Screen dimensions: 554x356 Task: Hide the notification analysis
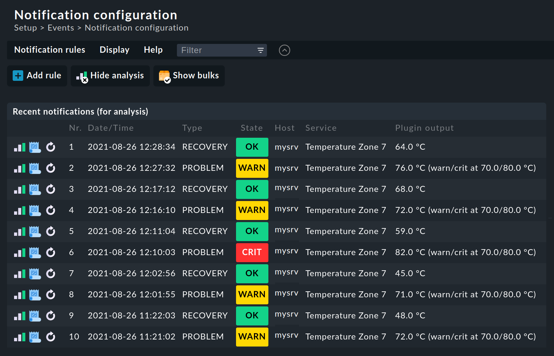coord(110,76)
